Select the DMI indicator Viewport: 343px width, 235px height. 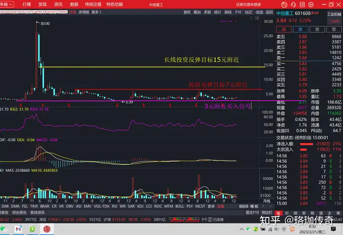tap(5, 206)
